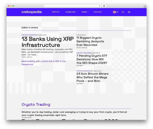
Task: Click author Tasho Tashev under Jackpots article
Action: click(x=82, y=48)
